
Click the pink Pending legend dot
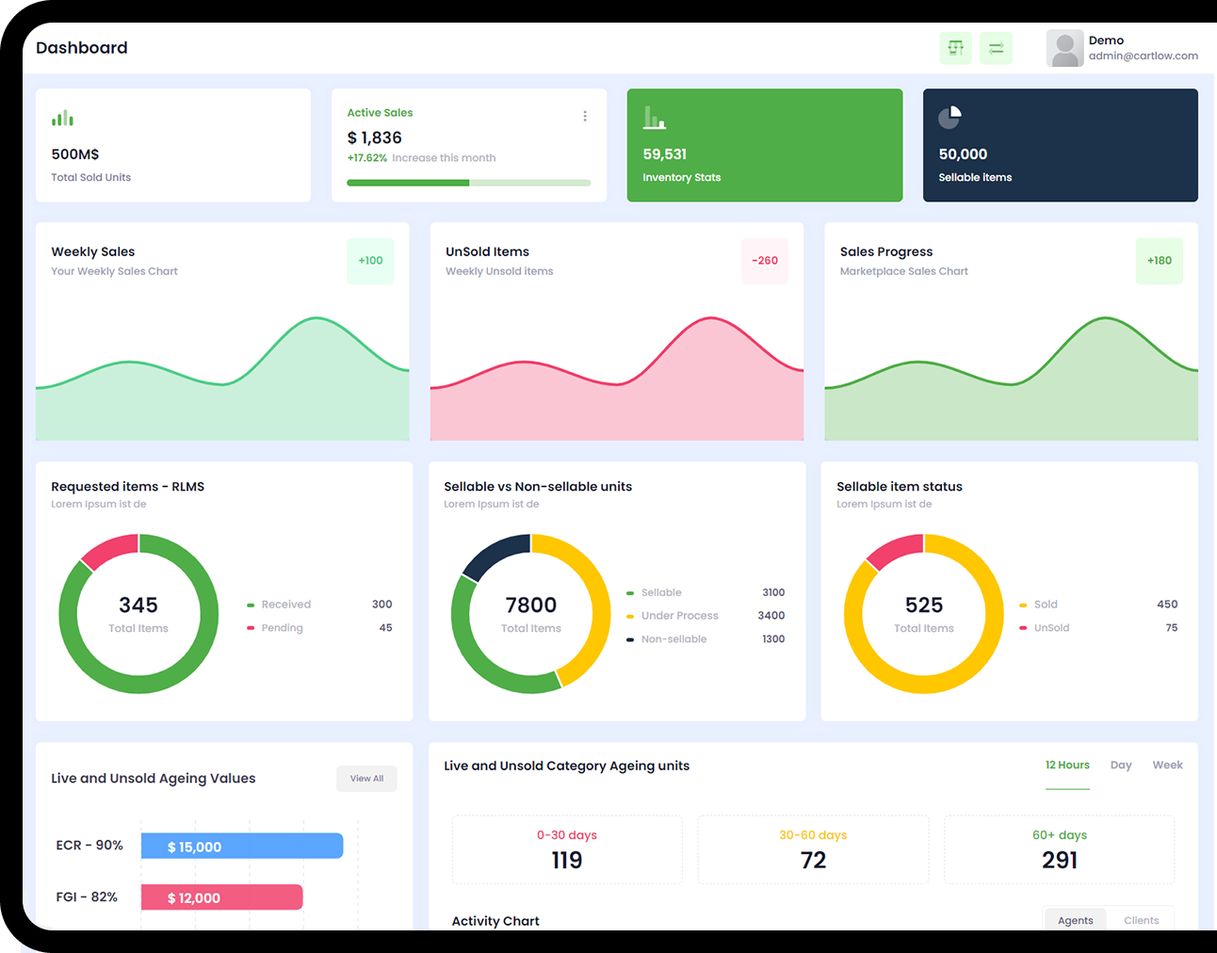[251, 628]
